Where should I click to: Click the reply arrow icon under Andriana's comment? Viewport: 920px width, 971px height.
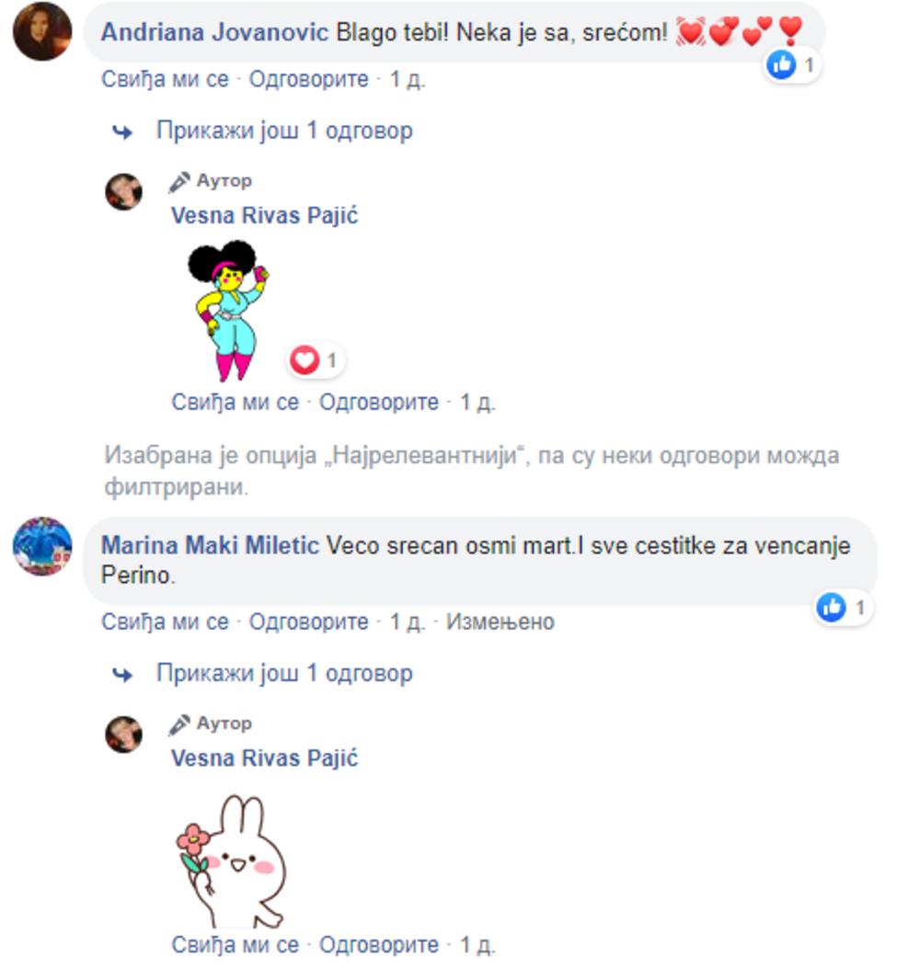click(x=122, y=131)
